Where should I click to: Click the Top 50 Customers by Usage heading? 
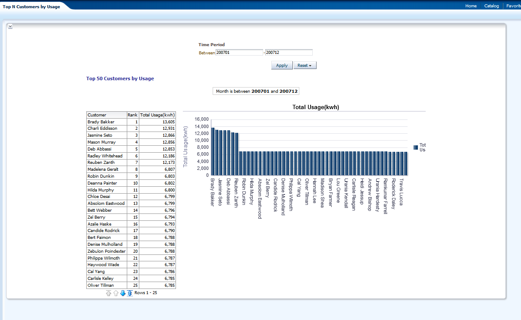click(120, 78)
